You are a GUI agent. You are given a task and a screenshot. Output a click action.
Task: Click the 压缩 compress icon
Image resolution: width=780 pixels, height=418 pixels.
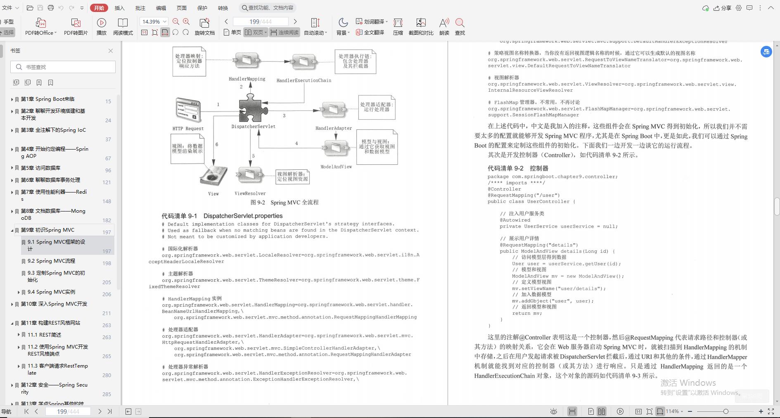coord(398,23)
